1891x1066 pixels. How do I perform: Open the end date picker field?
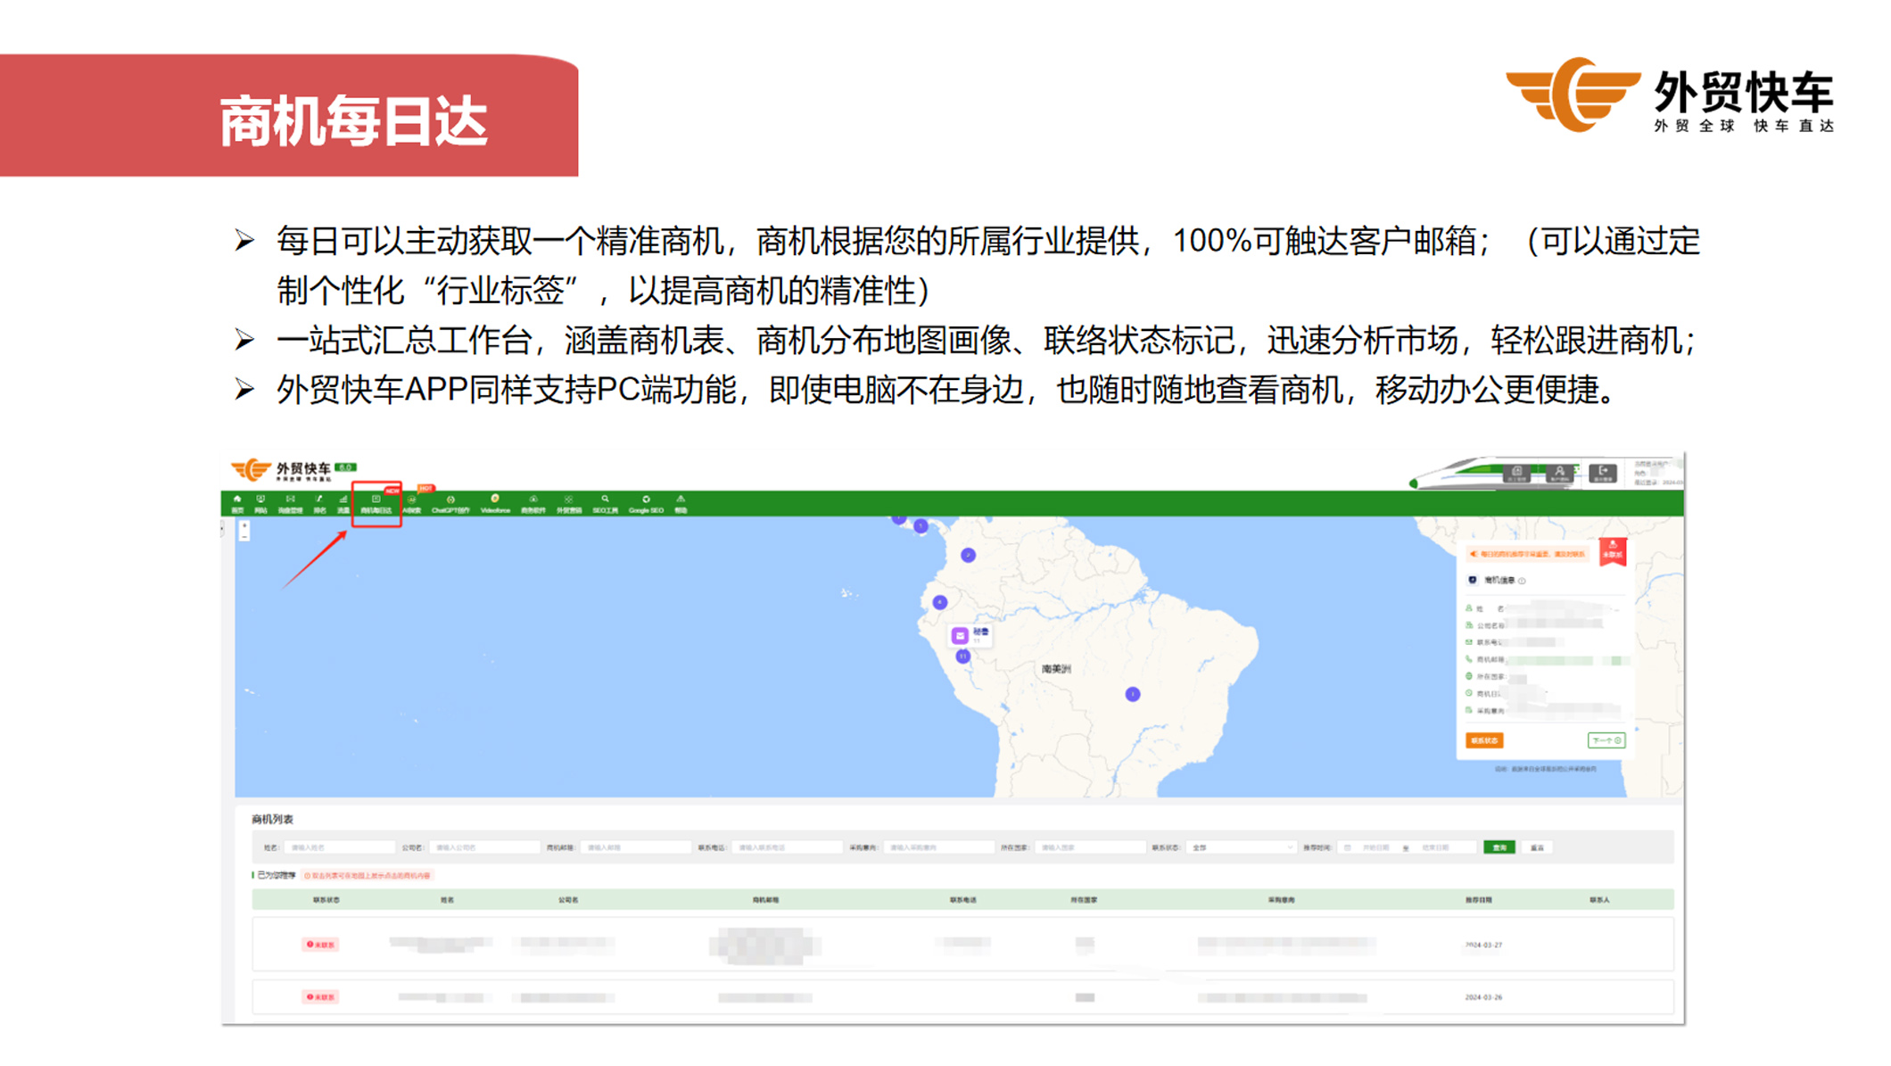point(1436,847)
